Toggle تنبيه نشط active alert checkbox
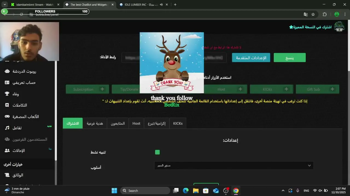The width and height of the screenshot is (350, 196). (x=157, y=152)
